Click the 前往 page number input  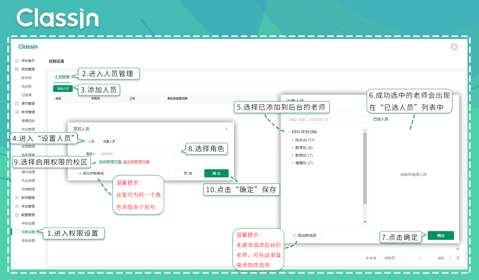[x=450, y=258]
